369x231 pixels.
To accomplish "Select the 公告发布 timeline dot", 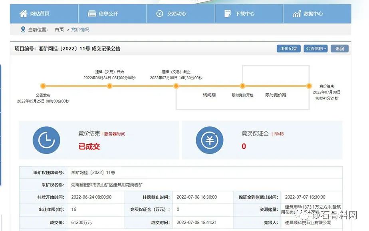I will [x=43, y=86].
